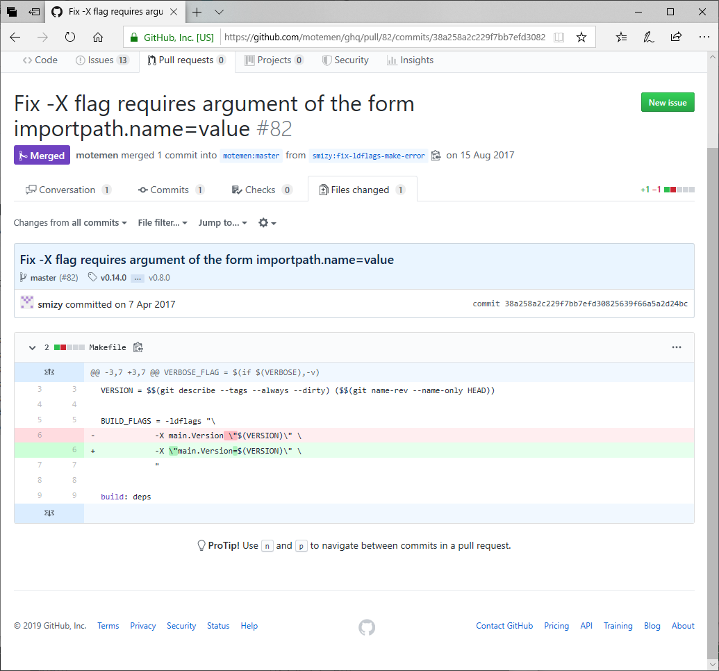Open reading view icon in address bar
Image resolution: width=719 pixels, height=671 pixels.
pyautogui.click(x=559, y=37)
